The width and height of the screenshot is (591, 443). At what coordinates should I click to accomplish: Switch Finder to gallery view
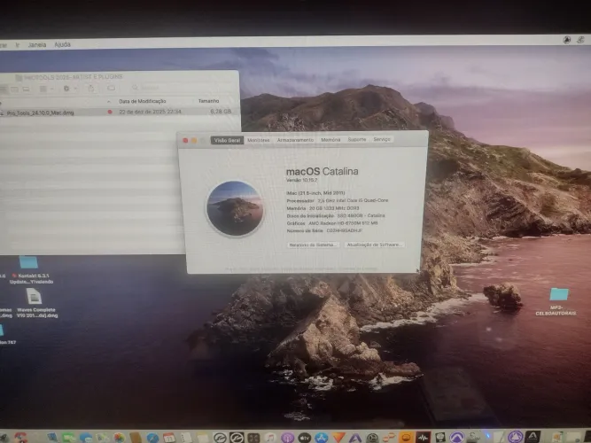point(26,89)
